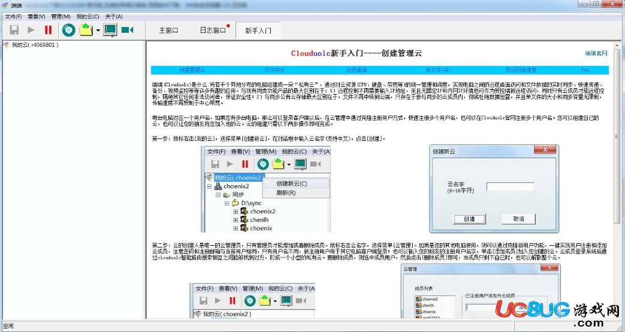The width and height of the screenshot is (625, 332).
Task: Open the 文件(F) menu
Action: click(13, 16)
